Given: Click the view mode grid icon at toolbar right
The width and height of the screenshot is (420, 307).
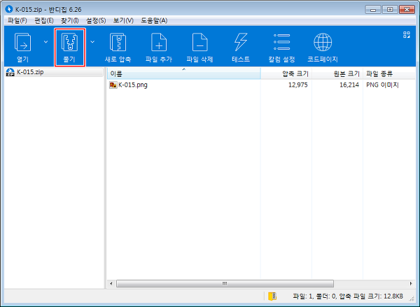Looking at the screenshot, I should [x=407, y=35].
